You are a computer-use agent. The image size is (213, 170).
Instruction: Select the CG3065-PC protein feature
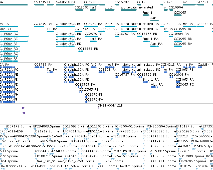coord(178,87)
